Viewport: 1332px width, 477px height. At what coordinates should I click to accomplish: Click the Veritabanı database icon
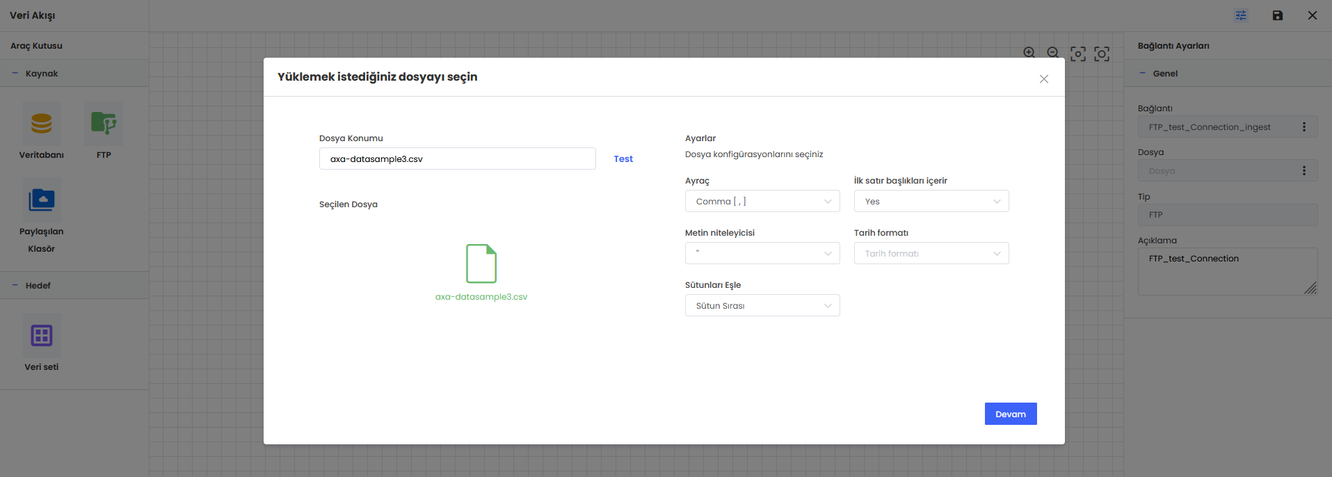point(42,124)
